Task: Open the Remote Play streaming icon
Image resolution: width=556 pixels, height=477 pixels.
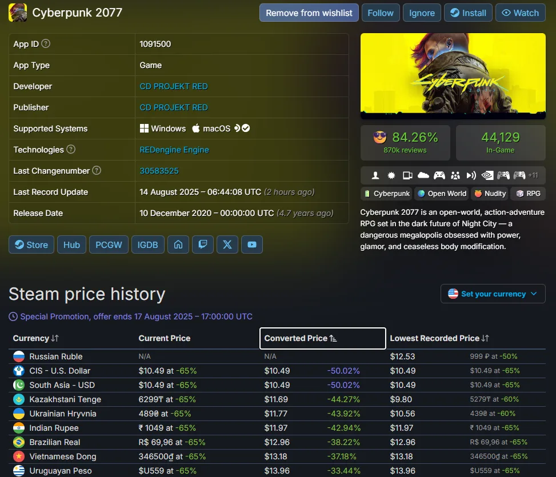Action: pos(471,175)
